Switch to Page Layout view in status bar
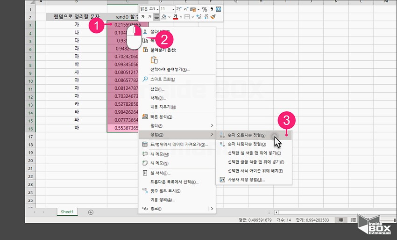Screen dimensions: 397x240 point(354,220)
